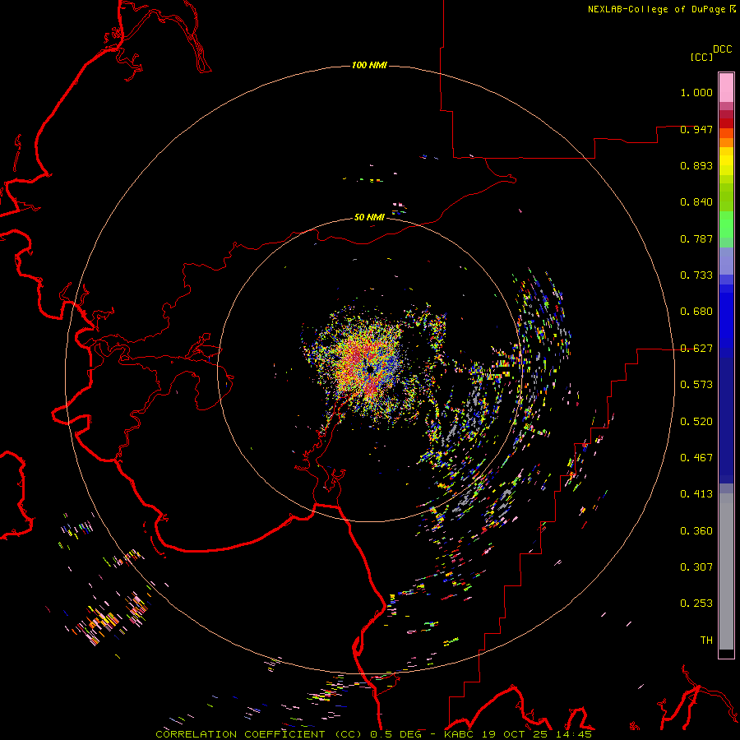The width and height of the screenshot is (740, 740).
Task: Click the 0.733 scale value
Action: pyautogui.click(x=696, y=275)
